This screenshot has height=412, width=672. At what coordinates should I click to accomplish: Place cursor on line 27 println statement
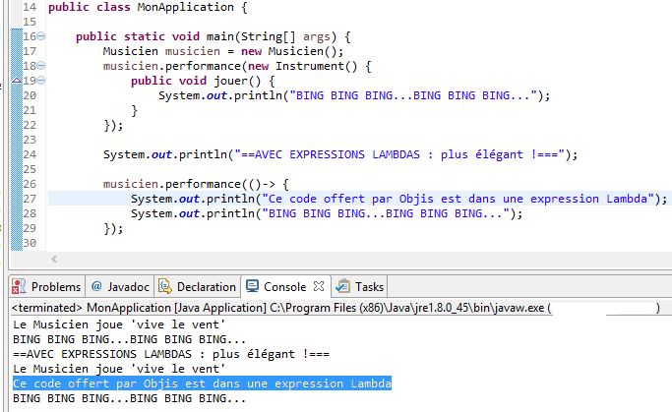pos(394,199)
